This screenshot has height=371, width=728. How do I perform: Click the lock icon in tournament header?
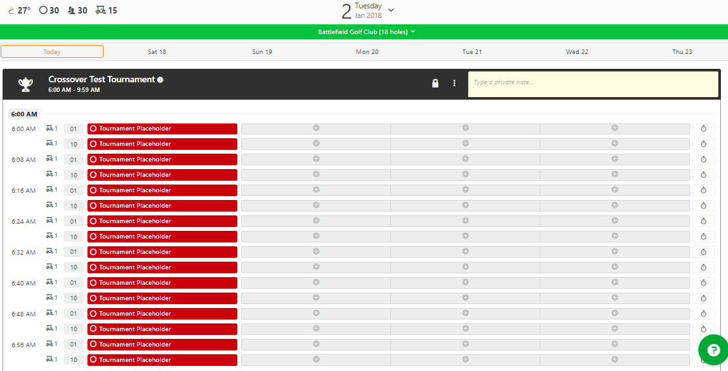click(x=435, y=83)
